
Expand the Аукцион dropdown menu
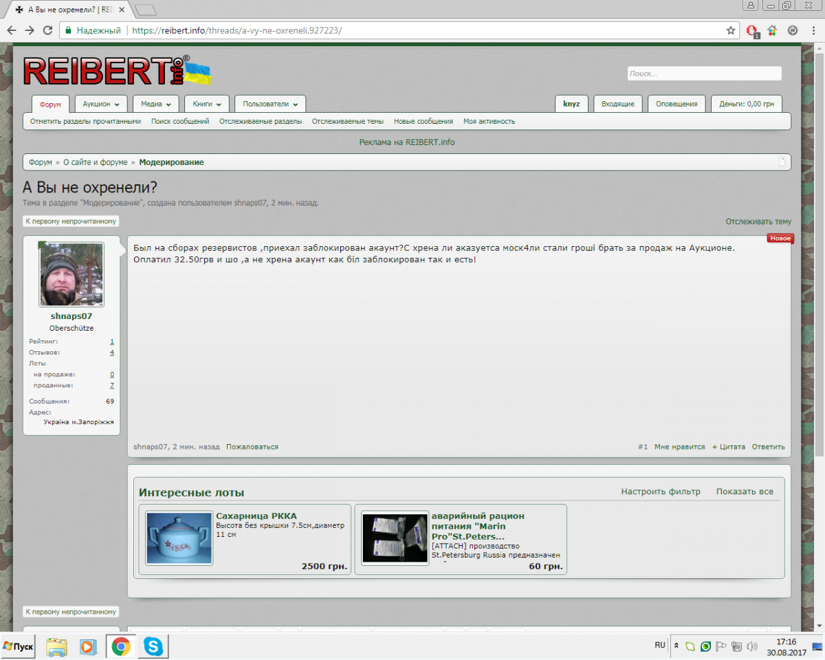100,104
